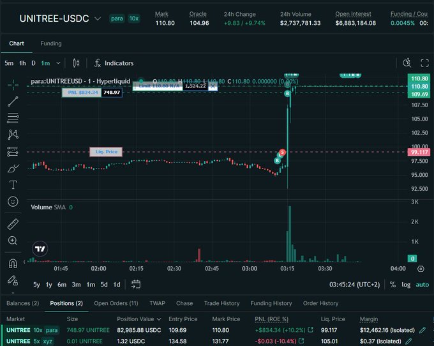This screenshot has height=346, width=434.
Task: Select the Text annotation tool
Action: click(x=13, y=184)
